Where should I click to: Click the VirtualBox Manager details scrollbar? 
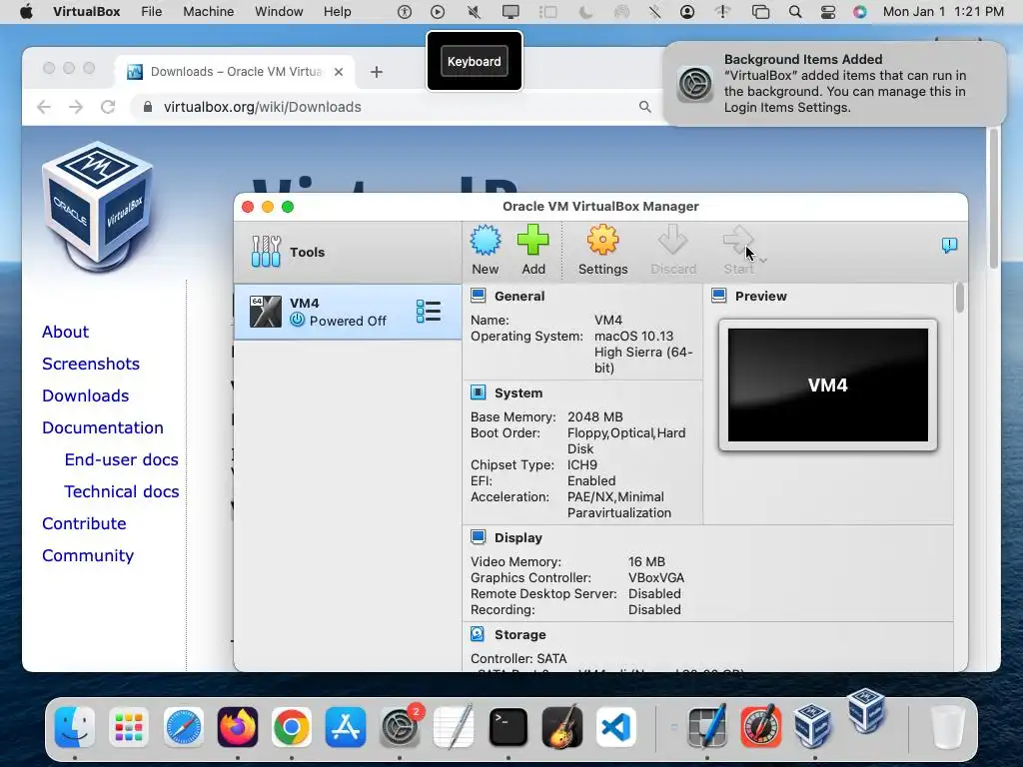960,299
